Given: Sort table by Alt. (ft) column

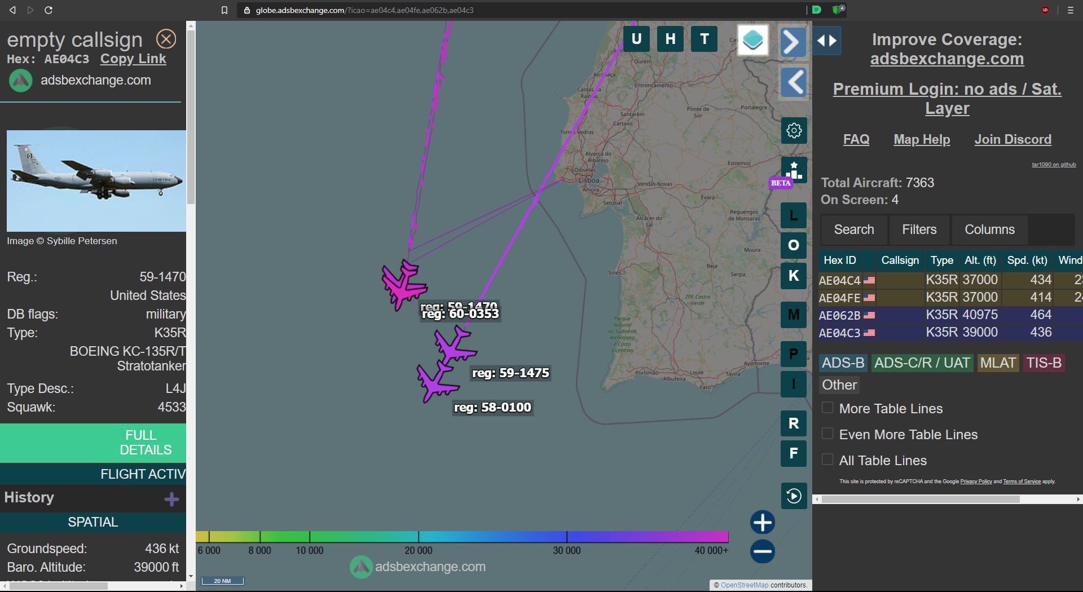Looking at the screenshot, I should (980, 260).
